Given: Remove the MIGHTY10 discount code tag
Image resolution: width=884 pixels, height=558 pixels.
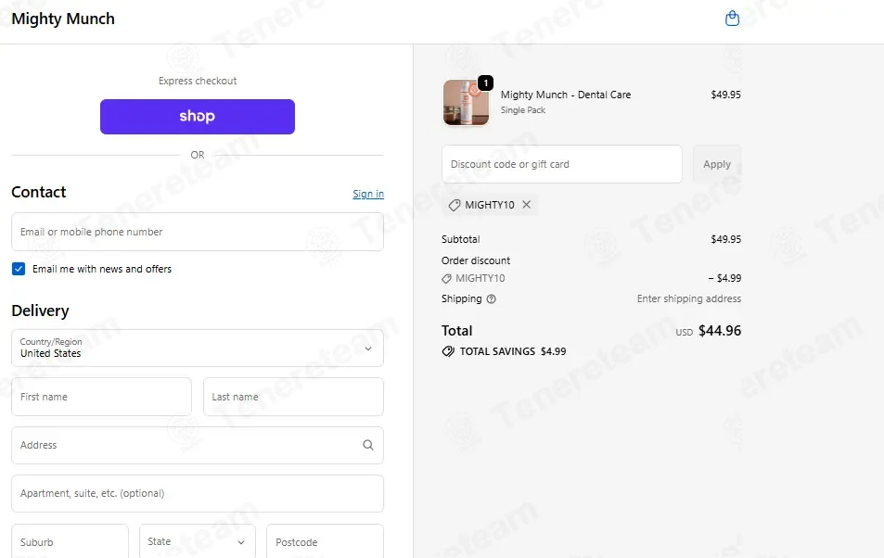Looking at the screenshot, I should [x=526, y=205].
